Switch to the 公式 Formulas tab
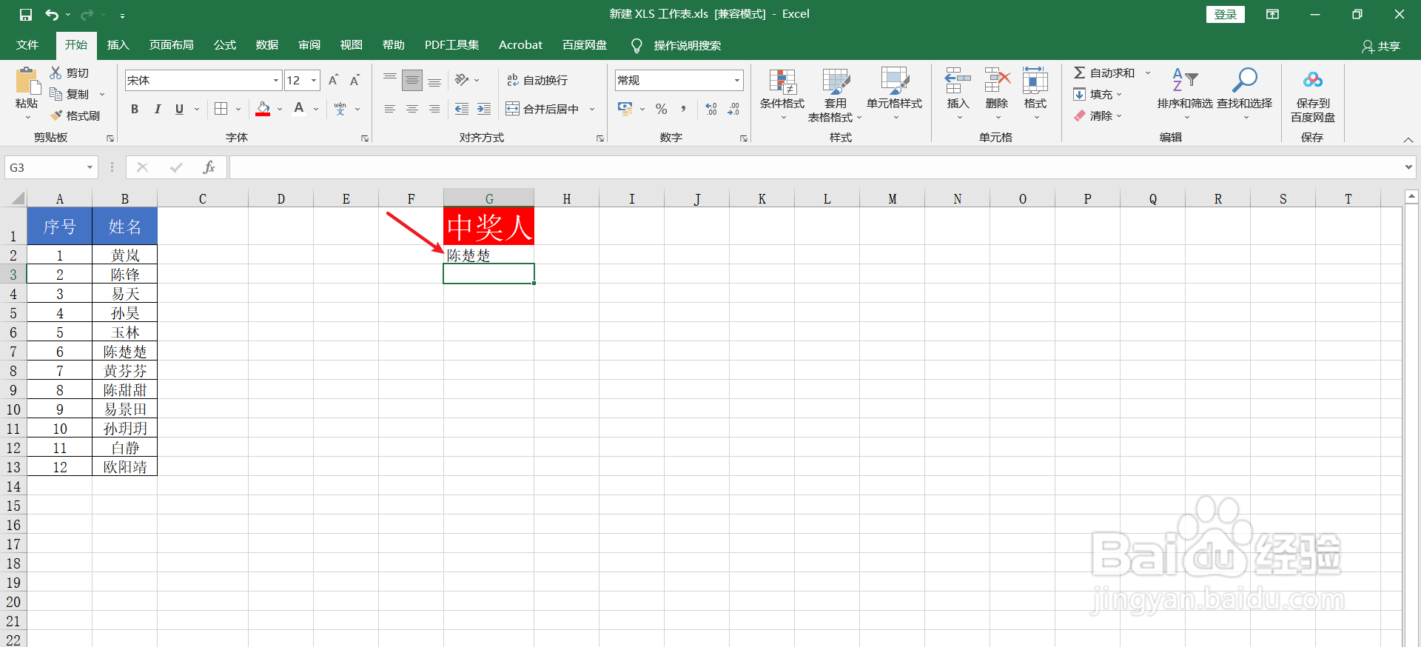Screen dimensions: 1421x647 coord(225,45)
